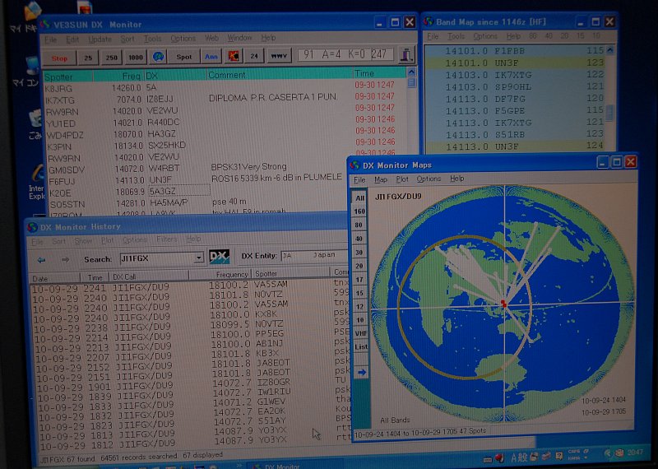Select the 15 band button in Maps sidebar
This screenshot has width=658, height=469.
359,293
